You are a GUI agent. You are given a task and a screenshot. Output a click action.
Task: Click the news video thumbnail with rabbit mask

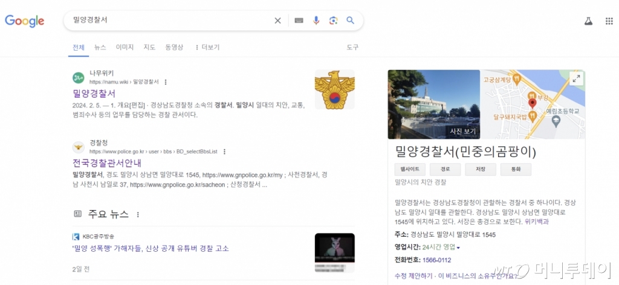tap(334, 252)
